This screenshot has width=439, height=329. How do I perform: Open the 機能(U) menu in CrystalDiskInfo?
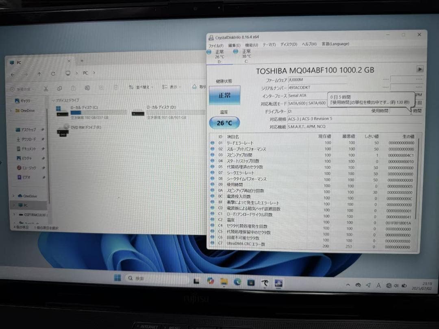[x=251, y=44]
